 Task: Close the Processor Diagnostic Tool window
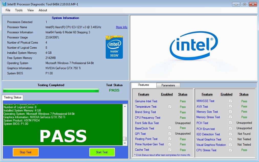(253, 4)
